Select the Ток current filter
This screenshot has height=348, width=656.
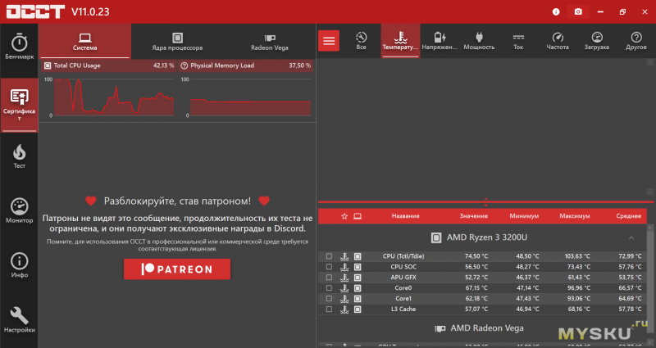coord(518,41)
